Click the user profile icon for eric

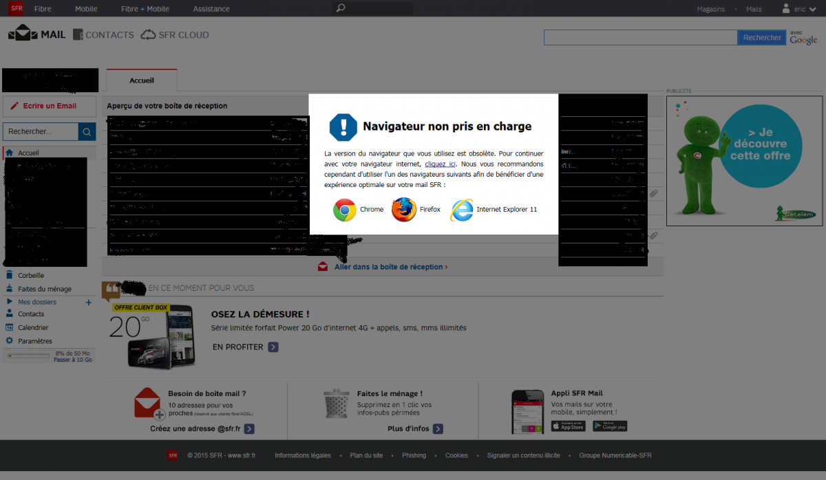786,8
